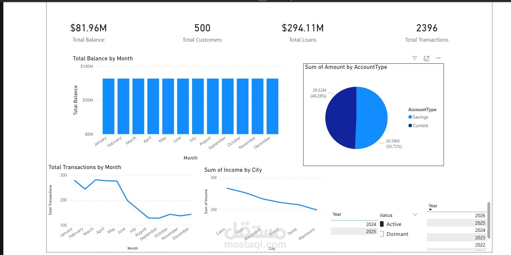Click the 300 label on transactions axis
The height and width of the screenshot is (255, 511).
(63, 175)
